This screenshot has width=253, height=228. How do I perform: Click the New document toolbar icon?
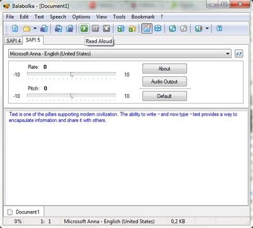[15, 28]
